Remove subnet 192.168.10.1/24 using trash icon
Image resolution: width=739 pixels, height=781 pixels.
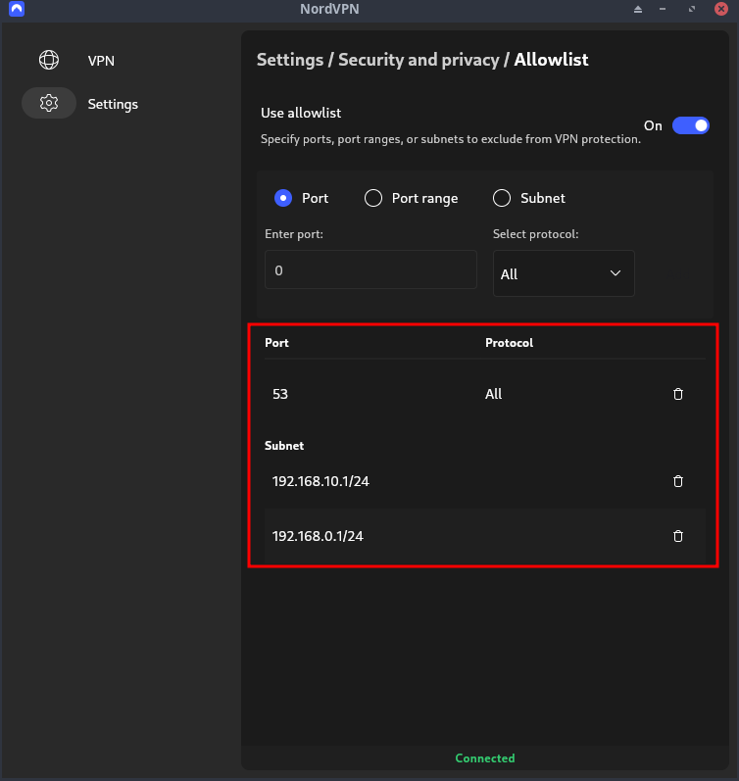677,481
